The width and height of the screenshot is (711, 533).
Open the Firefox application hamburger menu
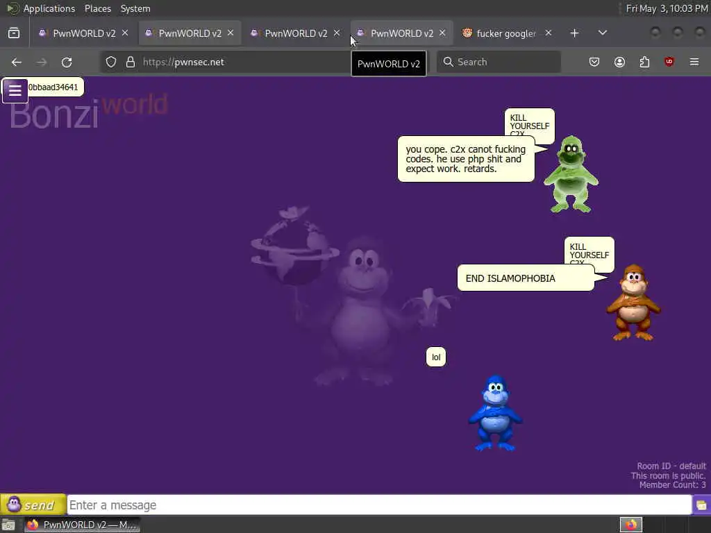(694, 62)
